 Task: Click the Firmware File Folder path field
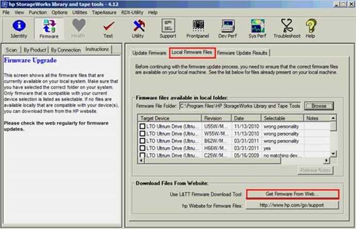[x=241, y=106]
